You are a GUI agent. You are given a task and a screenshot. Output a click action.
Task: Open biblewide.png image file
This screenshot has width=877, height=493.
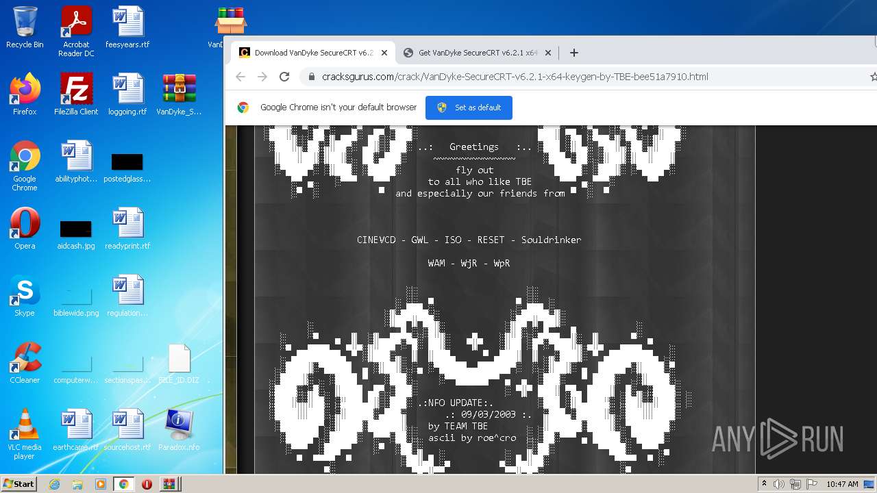pyautogui.click(x=76, y=302)
